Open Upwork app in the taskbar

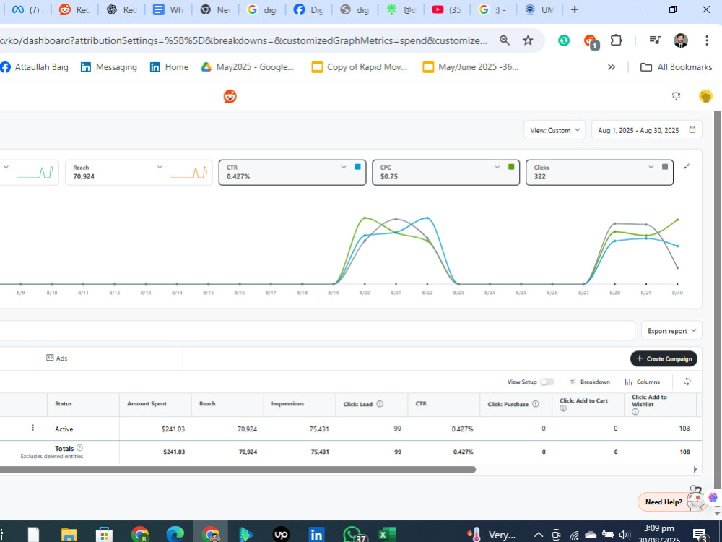click(282, 534)
